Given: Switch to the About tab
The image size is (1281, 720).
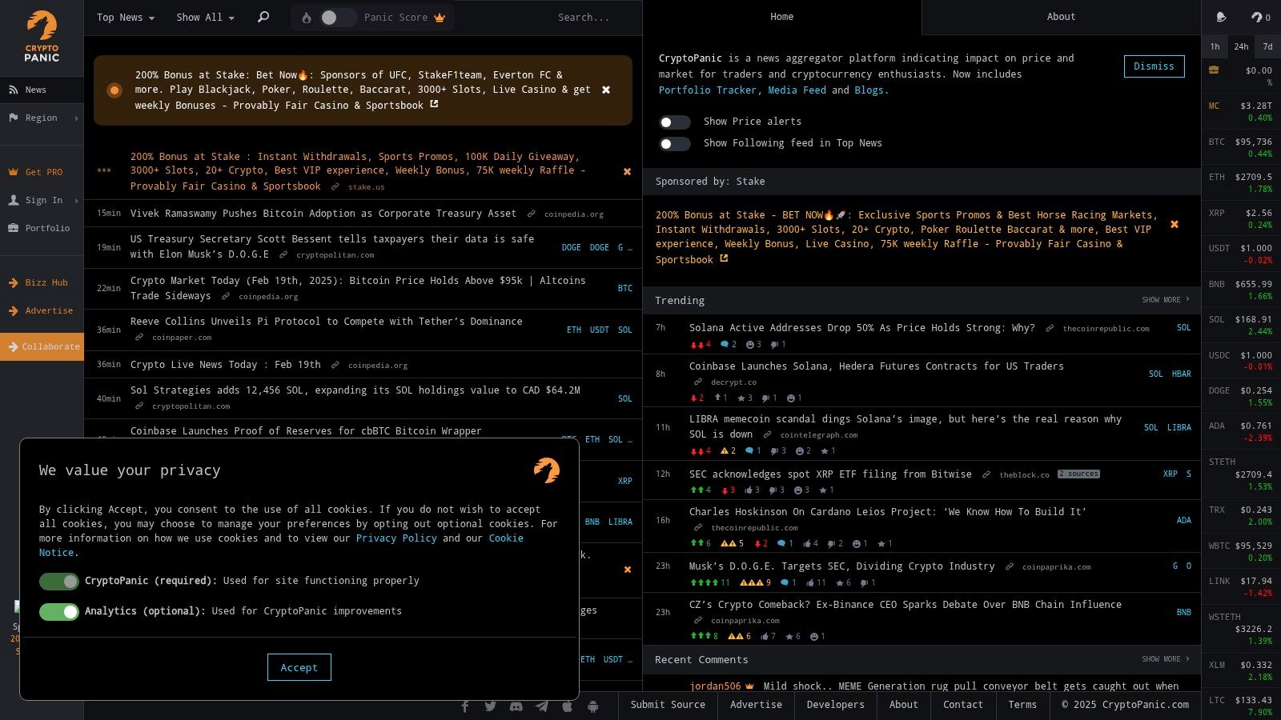Looking at the screenshot, I should pos(1061,17).
